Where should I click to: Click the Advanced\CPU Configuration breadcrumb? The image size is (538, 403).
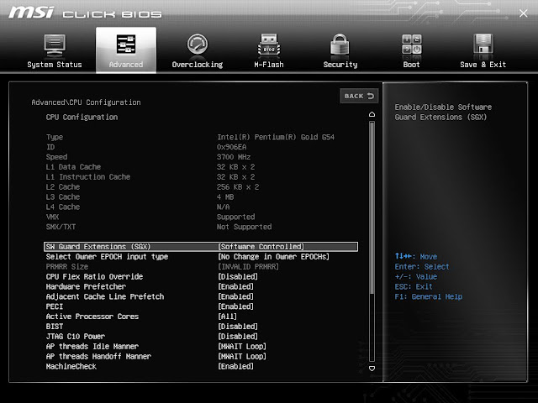click(86, 102)
